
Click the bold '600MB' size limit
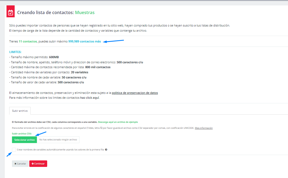coord(54,57)
